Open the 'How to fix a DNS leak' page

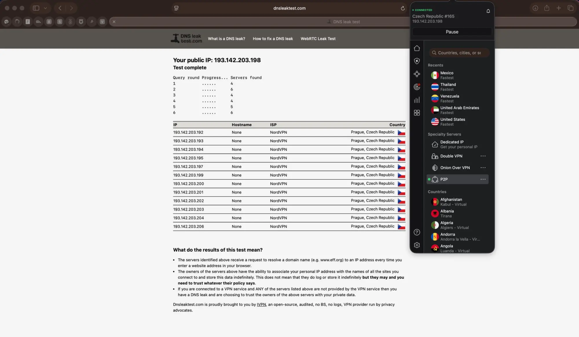pyautogui.click(x=273, y=39)
